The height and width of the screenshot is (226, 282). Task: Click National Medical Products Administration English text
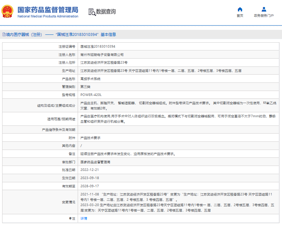48,16
